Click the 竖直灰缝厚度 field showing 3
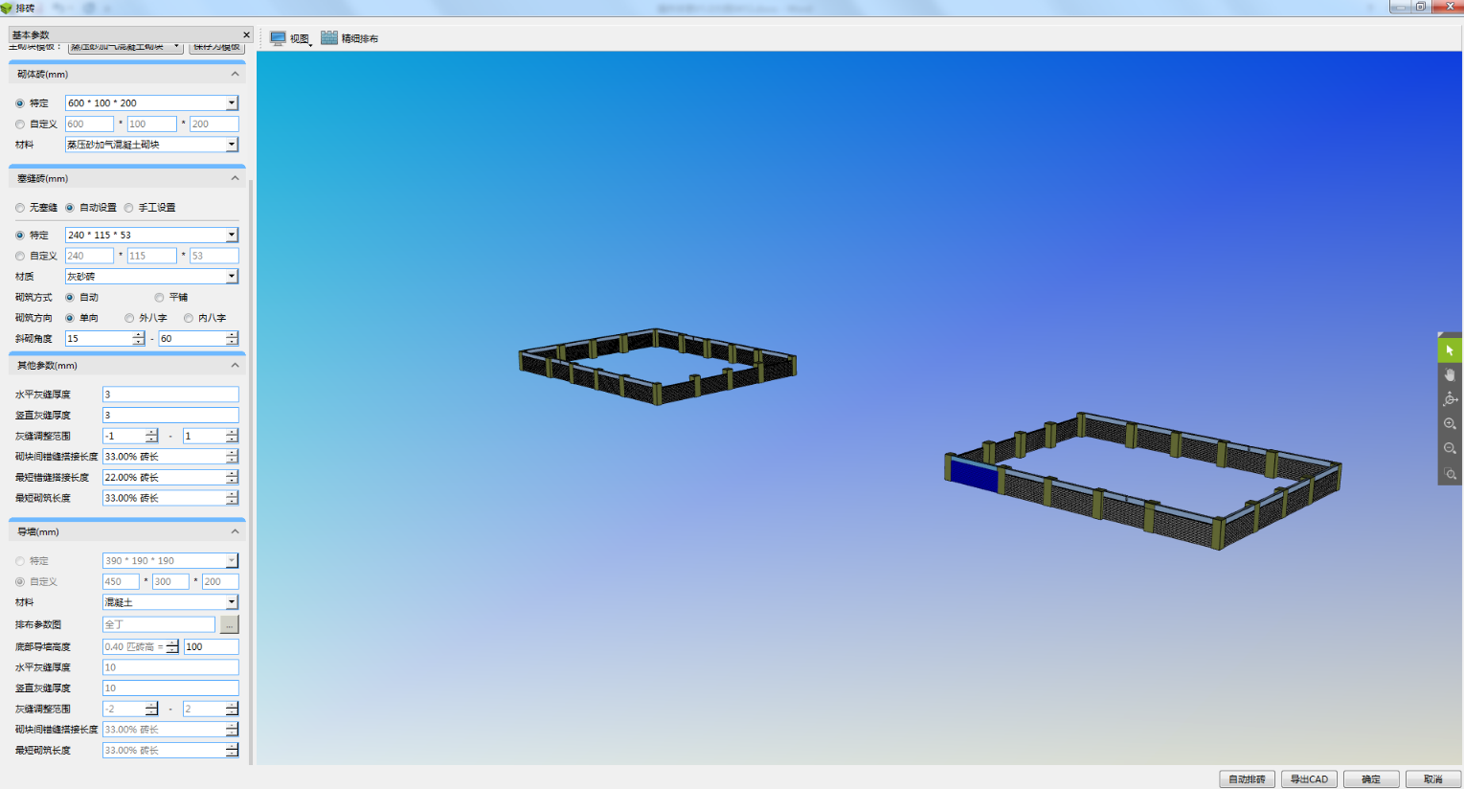 coord(170,416)
